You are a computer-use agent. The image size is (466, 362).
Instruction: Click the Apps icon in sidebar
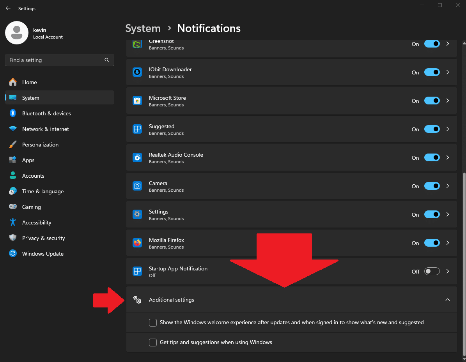(x=13, y=160)
